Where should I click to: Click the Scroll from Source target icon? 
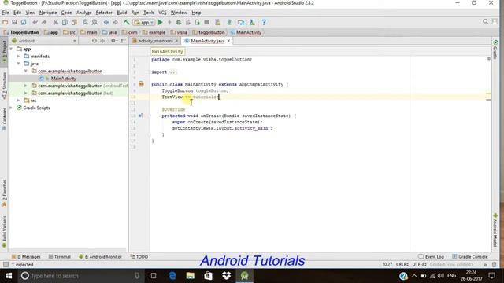(94, 41)
